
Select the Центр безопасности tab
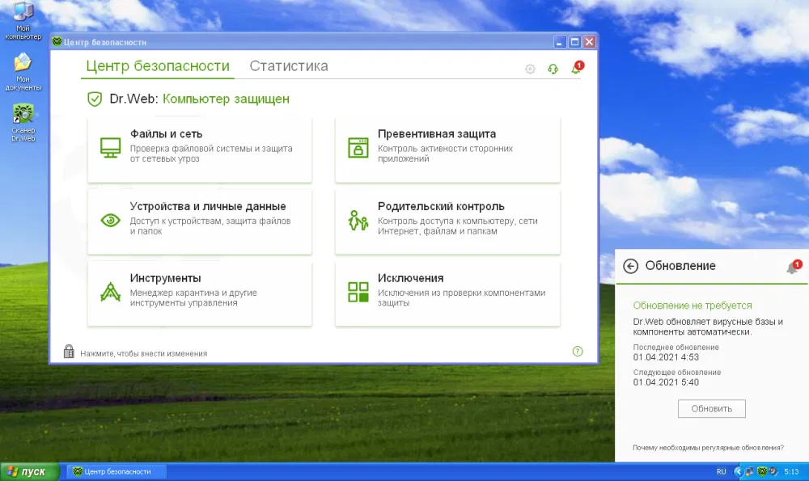pos(158,66)
